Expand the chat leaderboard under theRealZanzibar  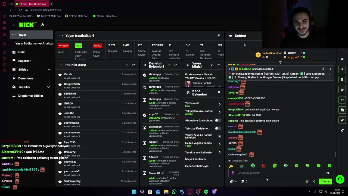pos(280,62)
